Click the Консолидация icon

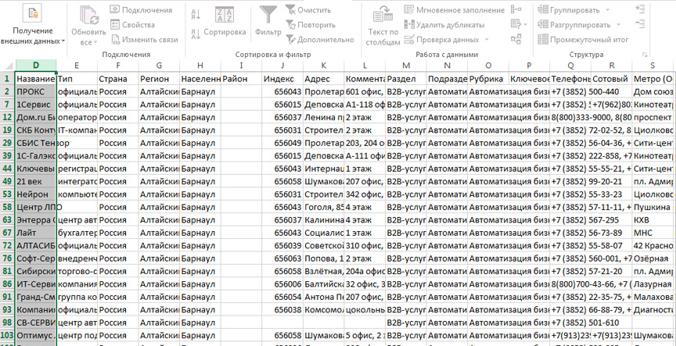[516, 9]
